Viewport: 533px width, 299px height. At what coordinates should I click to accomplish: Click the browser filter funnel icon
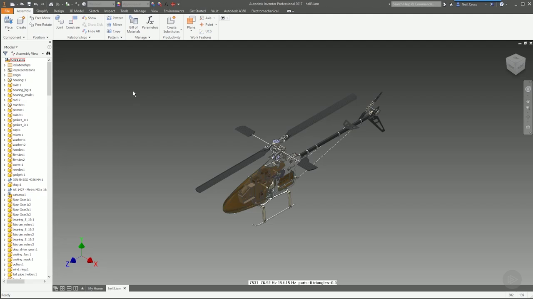[x=5, y=54]
